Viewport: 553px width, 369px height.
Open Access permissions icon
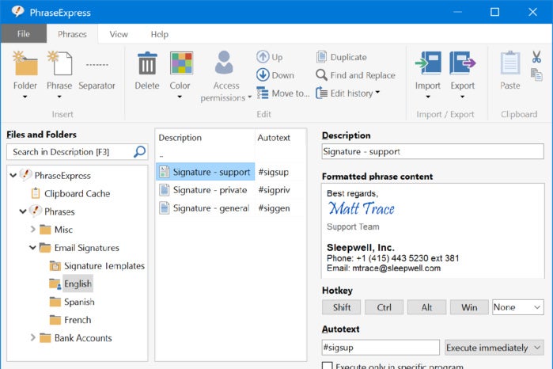click(x=224, y=63)
